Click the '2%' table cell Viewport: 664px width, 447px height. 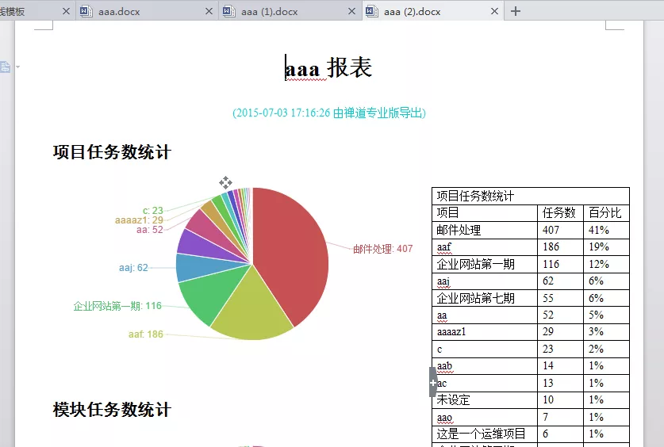pyautogui.click(x=606, y=349)
